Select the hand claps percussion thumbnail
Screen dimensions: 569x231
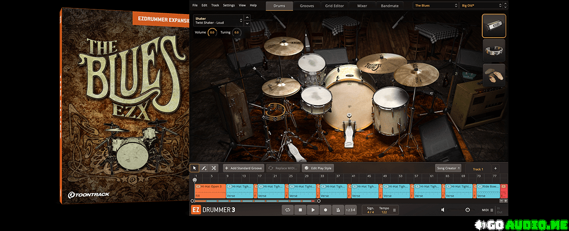click(x=494, y=76)
